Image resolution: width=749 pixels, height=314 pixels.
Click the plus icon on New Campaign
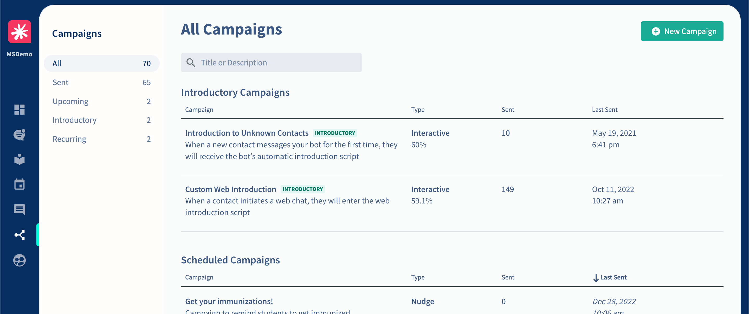pyautogui.click(x=656, y=31)
